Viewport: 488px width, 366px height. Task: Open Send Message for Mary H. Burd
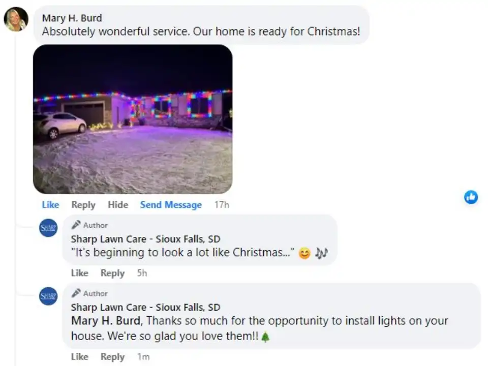click(171, 204)
